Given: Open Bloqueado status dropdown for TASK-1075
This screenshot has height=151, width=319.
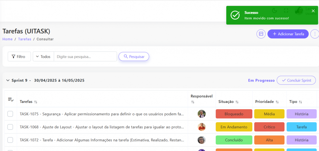Looking at the screenshot, I should (x=234, y=114).
